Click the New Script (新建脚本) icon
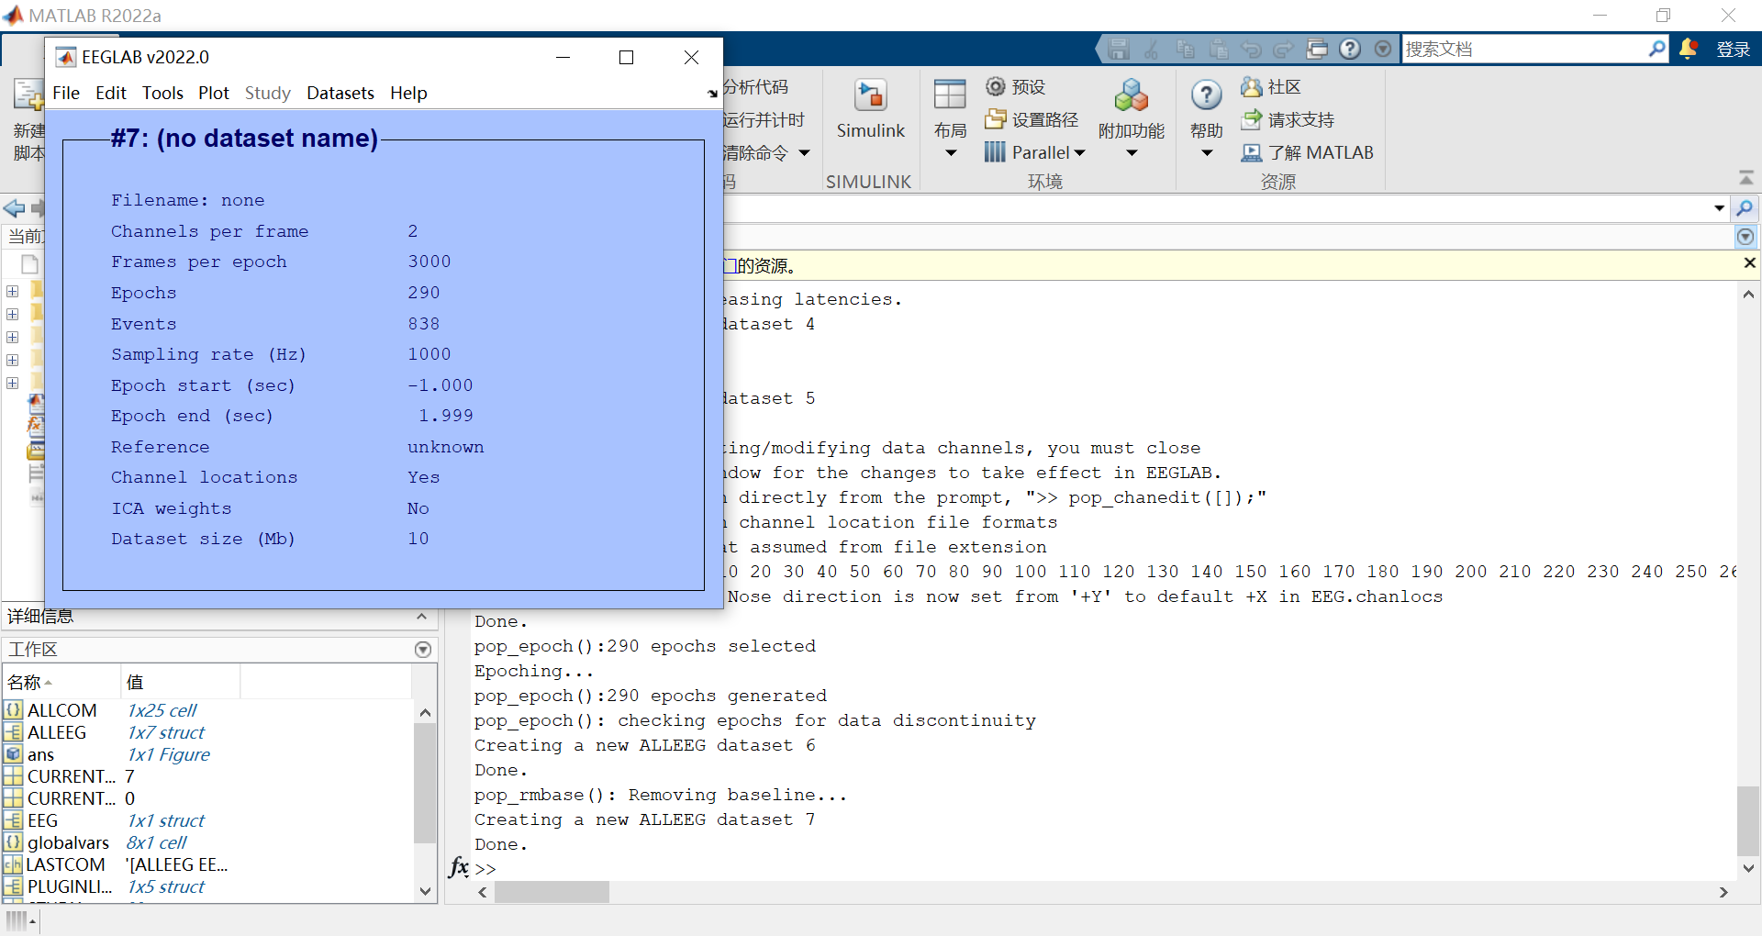Screen dimensions: 1762x936 (28, 95)
